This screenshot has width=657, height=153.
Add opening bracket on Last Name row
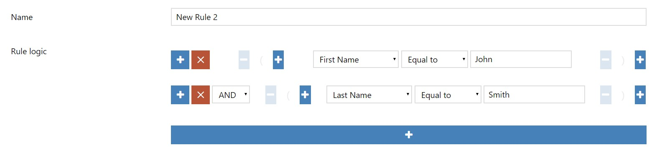coord(305,95)
